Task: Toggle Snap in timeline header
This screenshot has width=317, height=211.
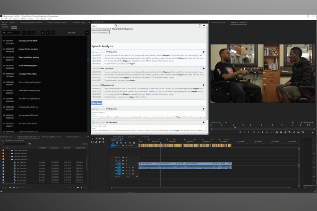Action: click(117, 143)
